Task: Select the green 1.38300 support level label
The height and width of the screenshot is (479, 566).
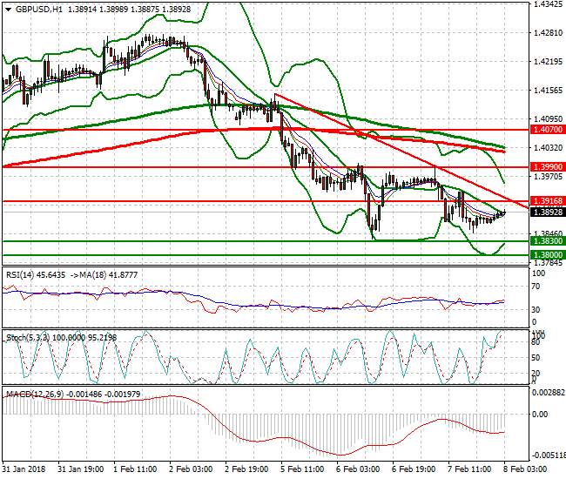Action: click(548, 241)
